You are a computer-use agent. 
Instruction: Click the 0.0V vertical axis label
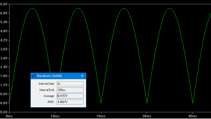[4, 103]
